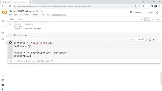The image size is (162, 91).
Task: Delete the current cell
Action: pyautogui.click(x=154, y=40)
